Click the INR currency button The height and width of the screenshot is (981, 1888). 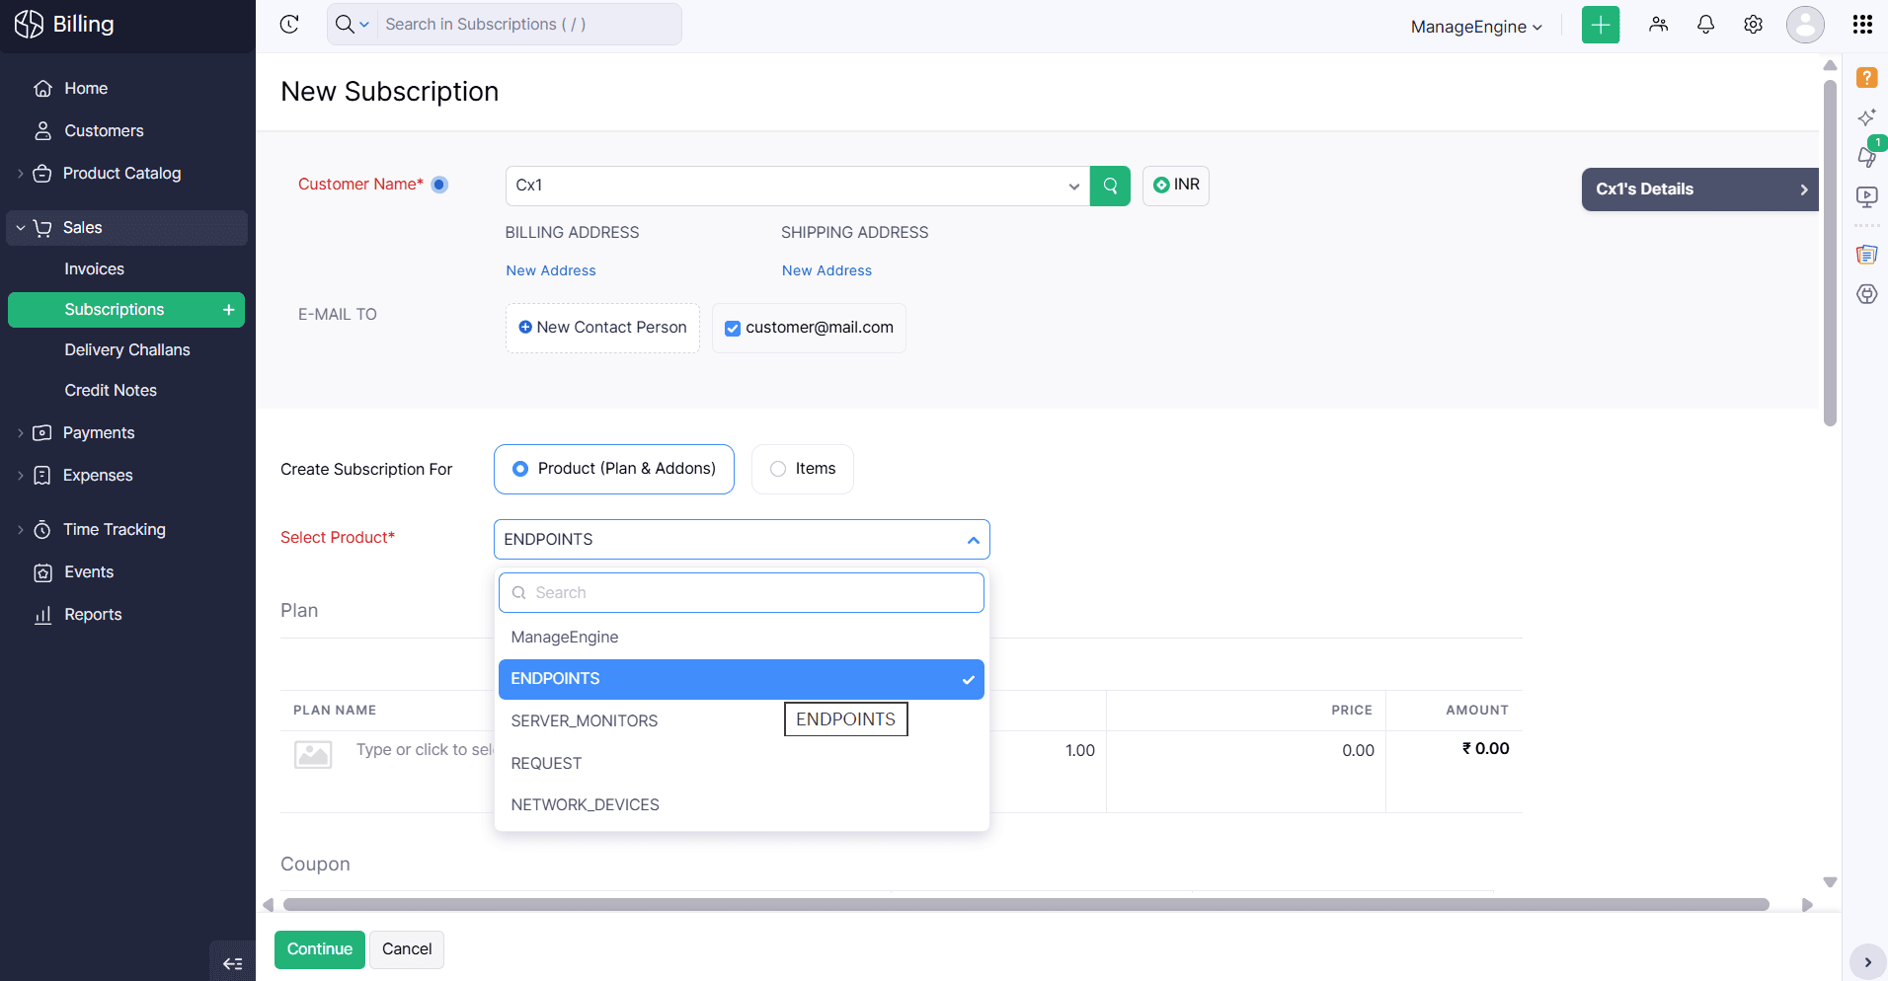pyautogui.click(x=1176, y=186)
